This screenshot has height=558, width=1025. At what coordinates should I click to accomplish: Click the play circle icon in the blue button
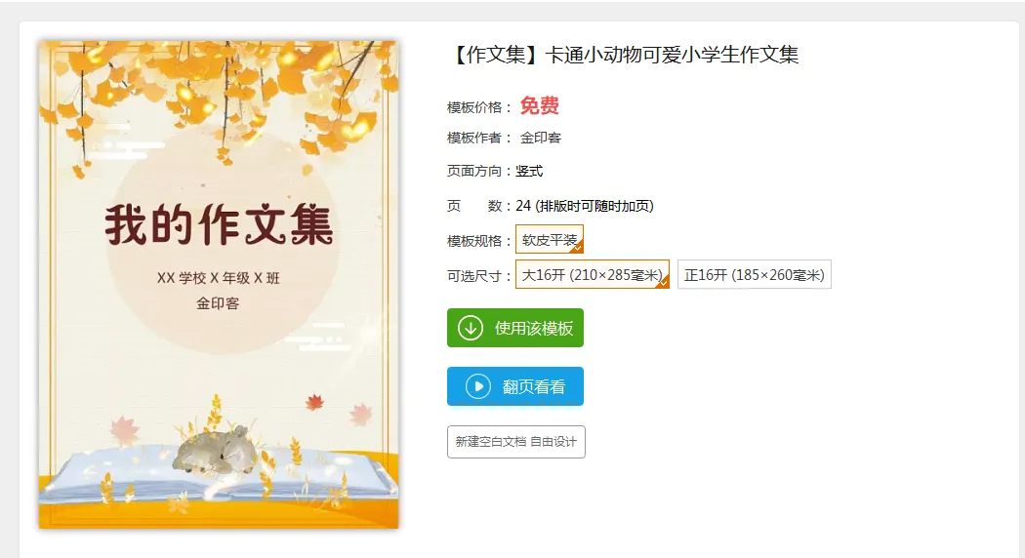coord(478,386)
